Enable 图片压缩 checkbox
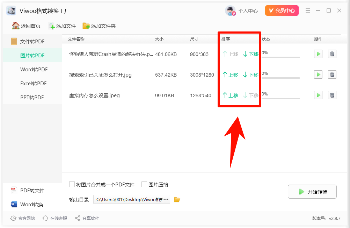The height and width of the screenshot is (228, 350). pos(144,184)
